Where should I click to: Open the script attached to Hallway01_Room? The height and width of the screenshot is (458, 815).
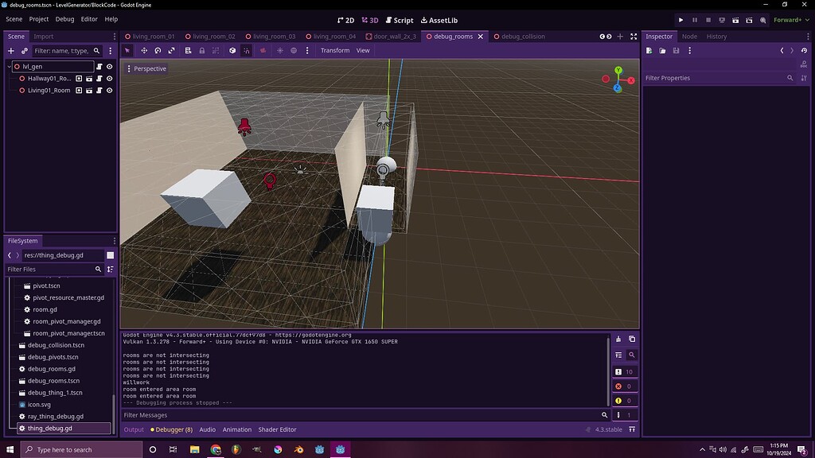click(x=100, y=78)
